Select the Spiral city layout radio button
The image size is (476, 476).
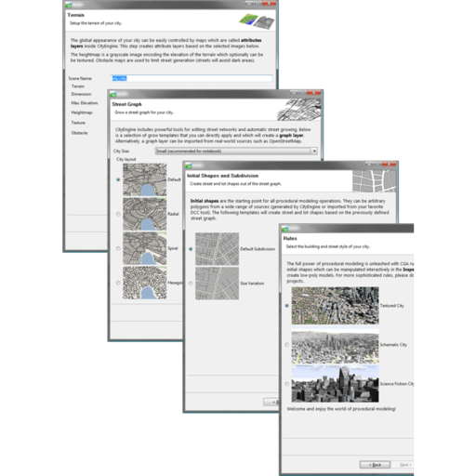point(118,248)
